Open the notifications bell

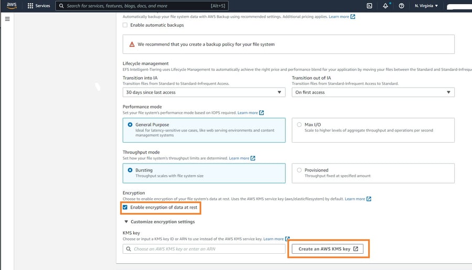pos(385,6)
